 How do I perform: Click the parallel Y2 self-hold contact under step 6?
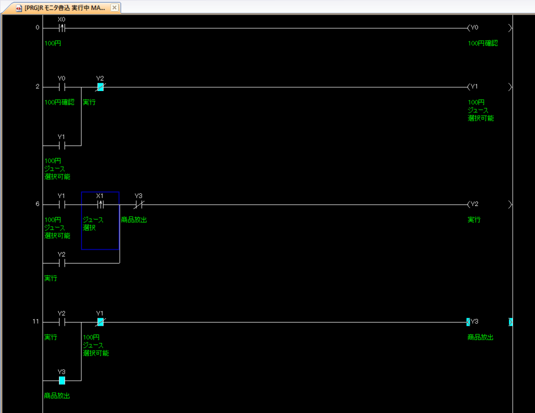(62, 263)
